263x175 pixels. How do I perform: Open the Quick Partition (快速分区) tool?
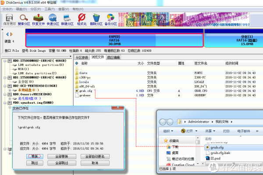(x=53, y=20)
